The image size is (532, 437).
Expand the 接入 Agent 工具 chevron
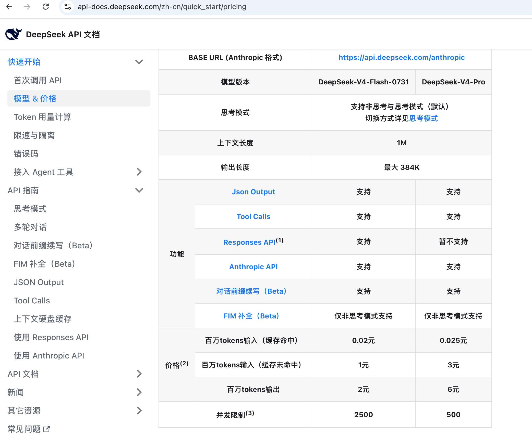click(139, 172)
